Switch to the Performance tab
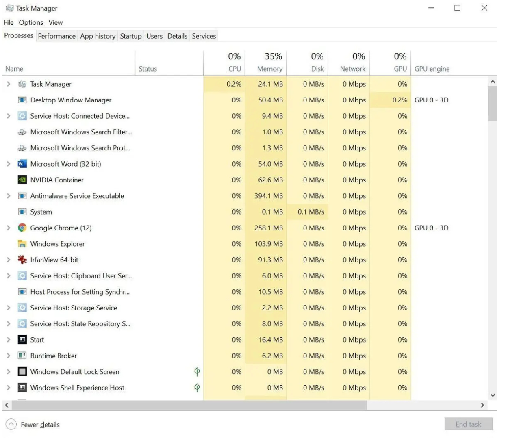508x438 pixels. (57, 36)
